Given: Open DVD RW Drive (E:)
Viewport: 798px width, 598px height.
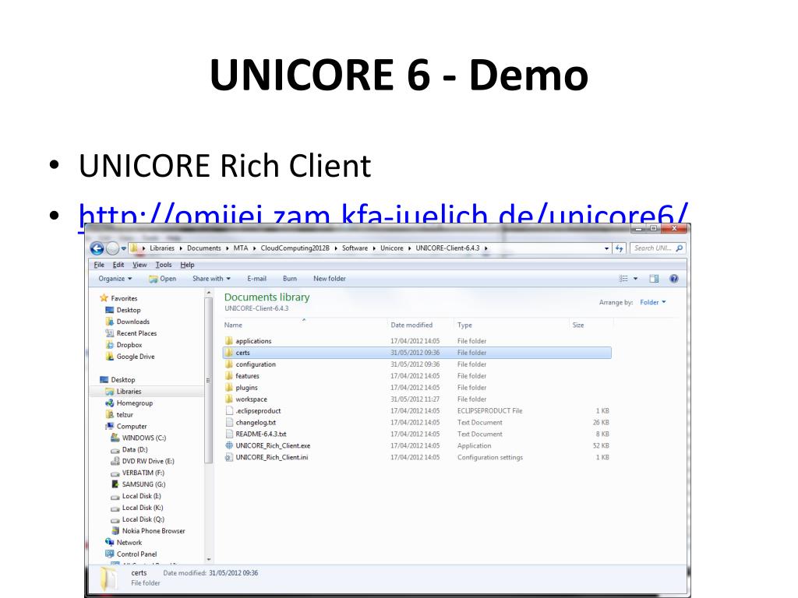Looking at the screenshot, I should coord(147,462).
